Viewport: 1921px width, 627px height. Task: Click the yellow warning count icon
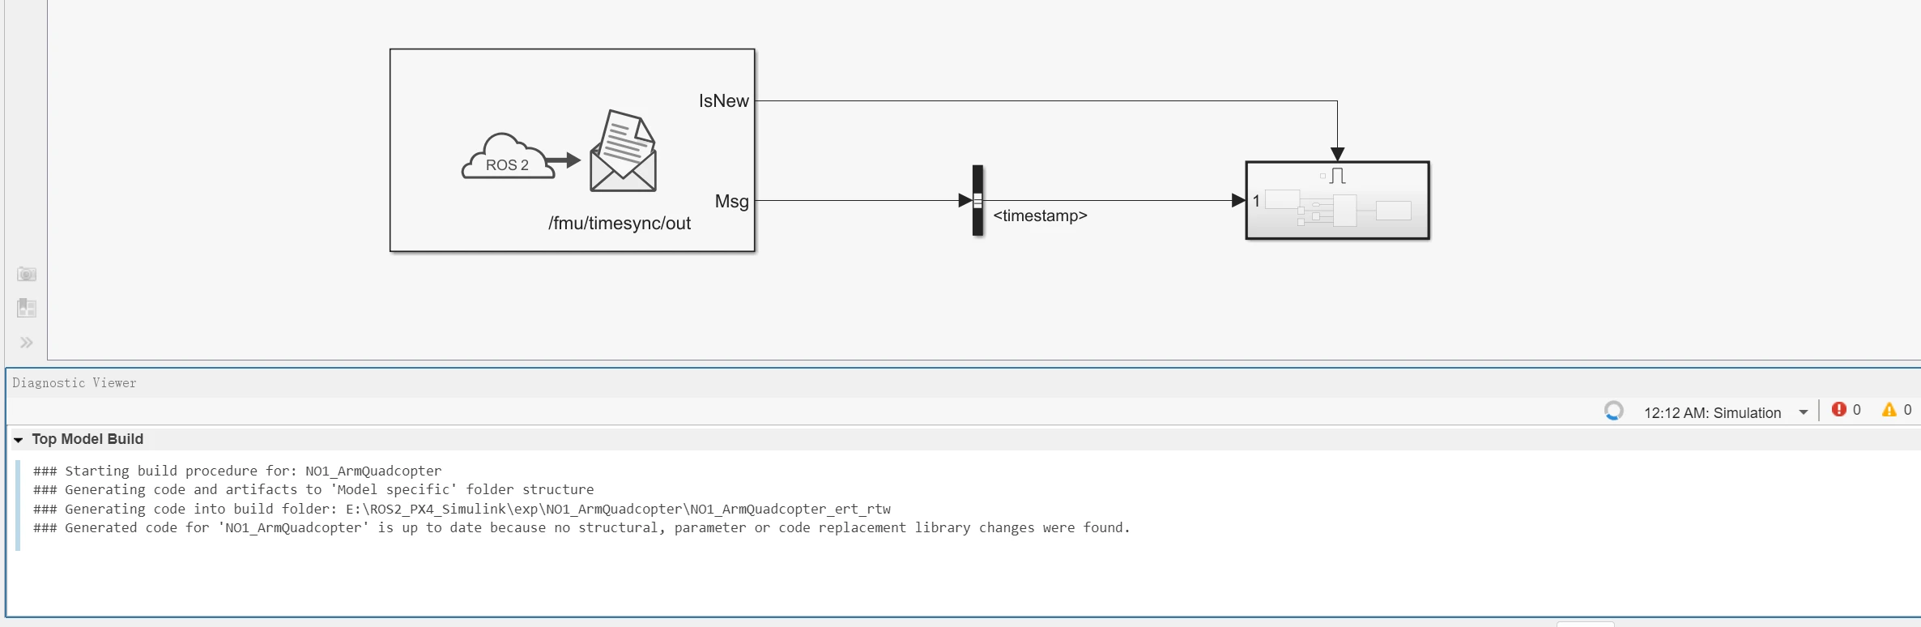[1889, 410]
